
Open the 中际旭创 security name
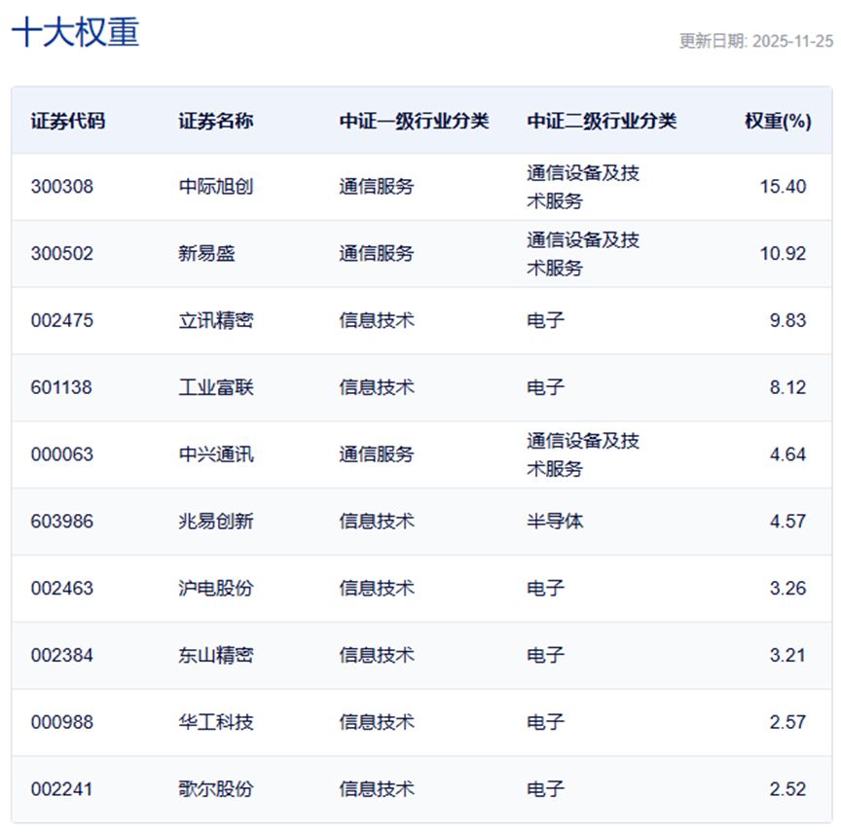[x=216, y=187]
